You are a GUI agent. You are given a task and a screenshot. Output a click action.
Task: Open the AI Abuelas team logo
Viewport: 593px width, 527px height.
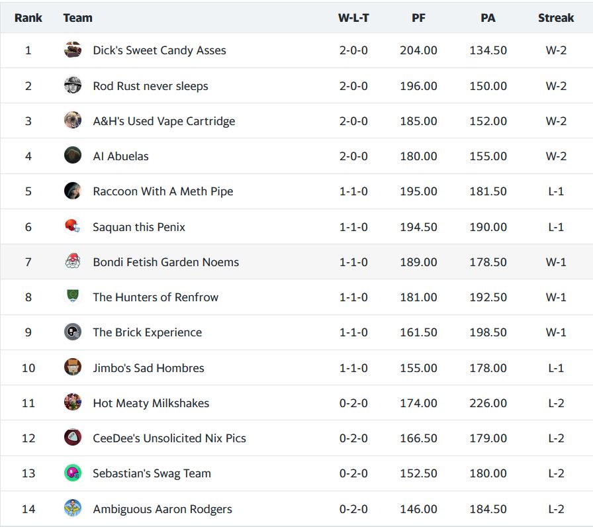coord(73,156)
